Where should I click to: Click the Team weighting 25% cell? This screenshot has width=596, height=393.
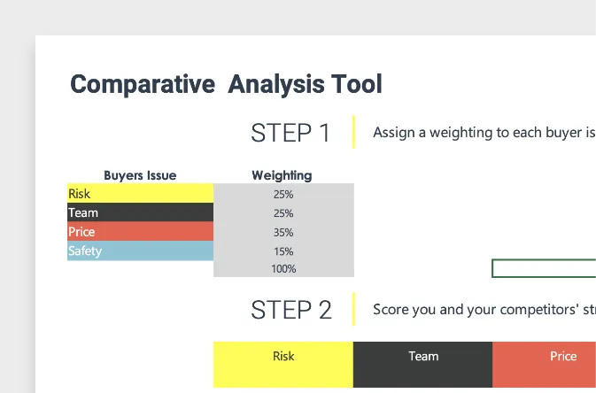click(283, 212)
